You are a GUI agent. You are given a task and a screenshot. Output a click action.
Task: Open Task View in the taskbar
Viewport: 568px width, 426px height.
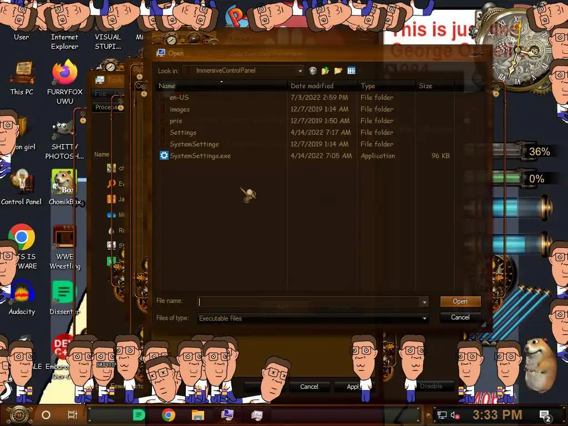(73, 415)
